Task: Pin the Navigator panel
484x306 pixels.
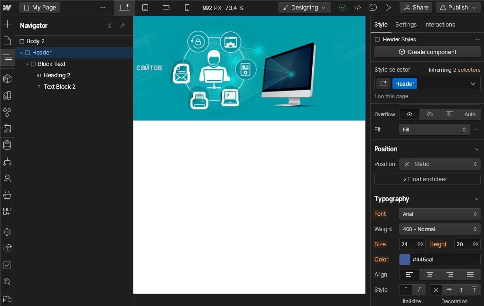Action: click(x=122, y=26)
